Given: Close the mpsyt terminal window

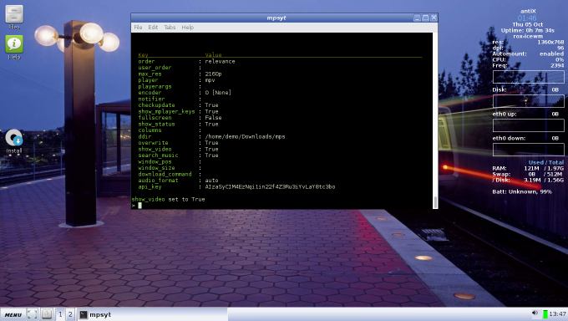Looking at the screenshot, I should (434, 18).
